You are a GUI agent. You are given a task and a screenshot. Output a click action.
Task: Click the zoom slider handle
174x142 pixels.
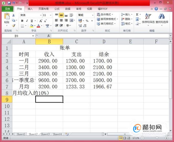pyautogui.click(x=157, y=138)
